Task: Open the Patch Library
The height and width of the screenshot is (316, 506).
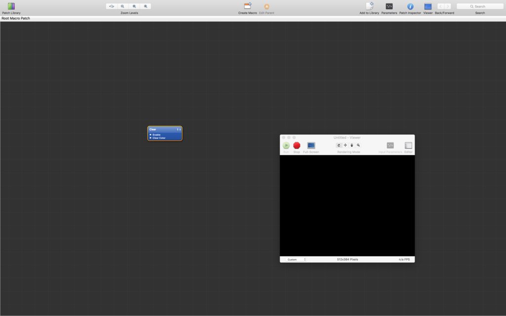Action: 11,6
